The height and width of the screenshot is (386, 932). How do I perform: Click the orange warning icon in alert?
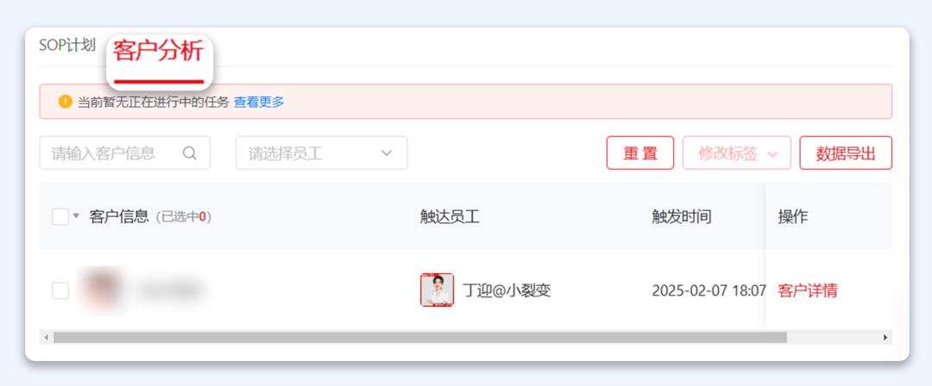(65, 102)
